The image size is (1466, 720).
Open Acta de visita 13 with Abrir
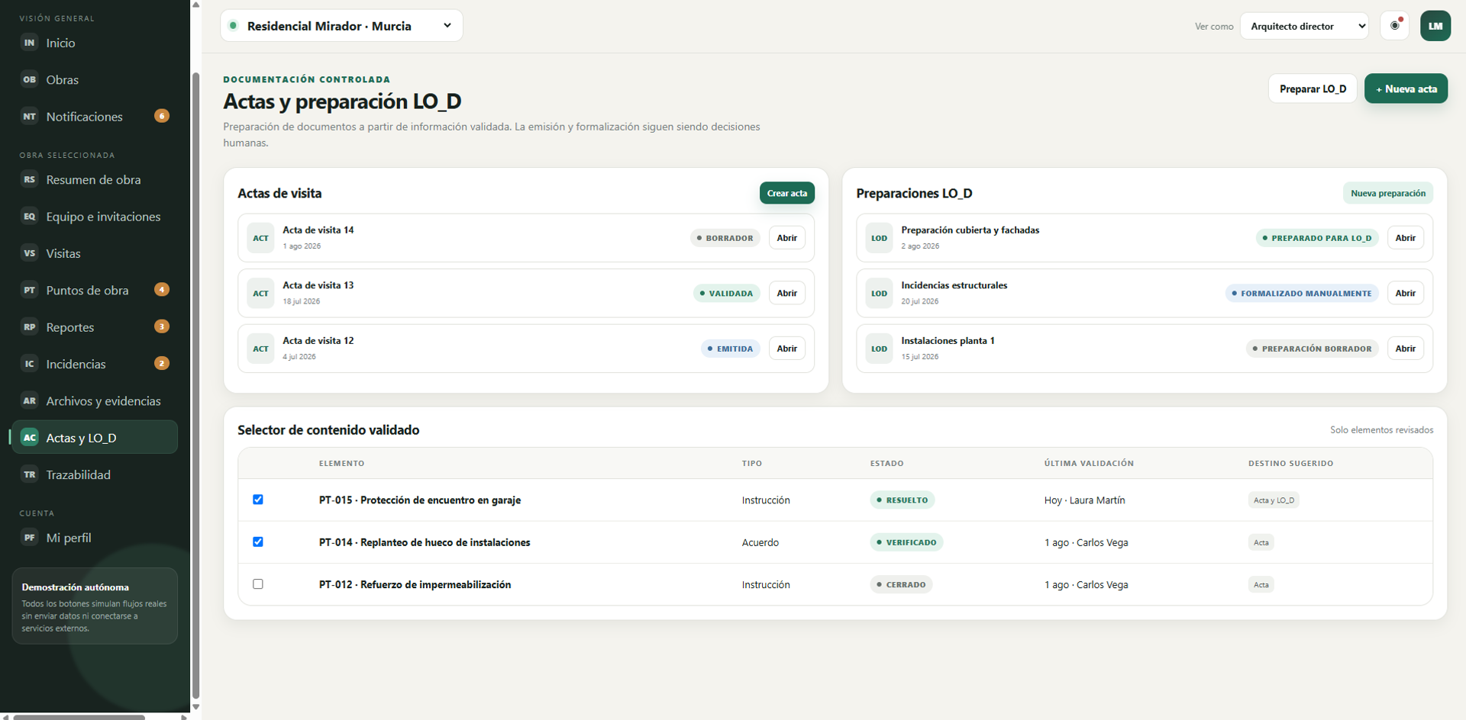point(786,293)
